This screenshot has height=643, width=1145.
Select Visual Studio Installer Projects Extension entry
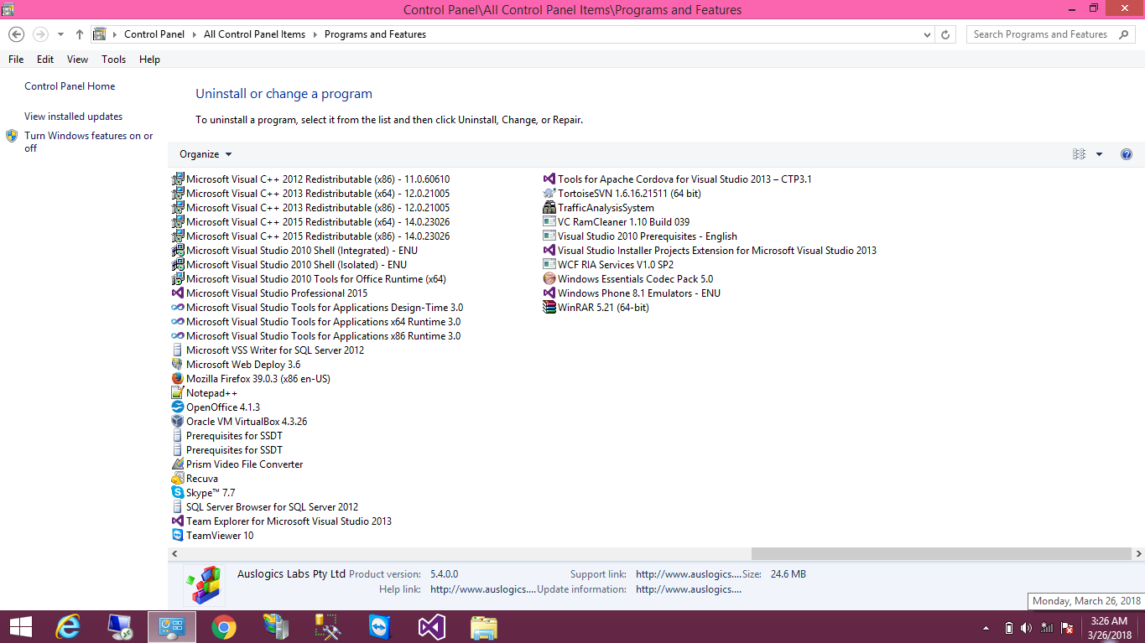(x=710, y=251)
